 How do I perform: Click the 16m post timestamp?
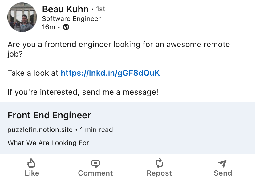48,27
